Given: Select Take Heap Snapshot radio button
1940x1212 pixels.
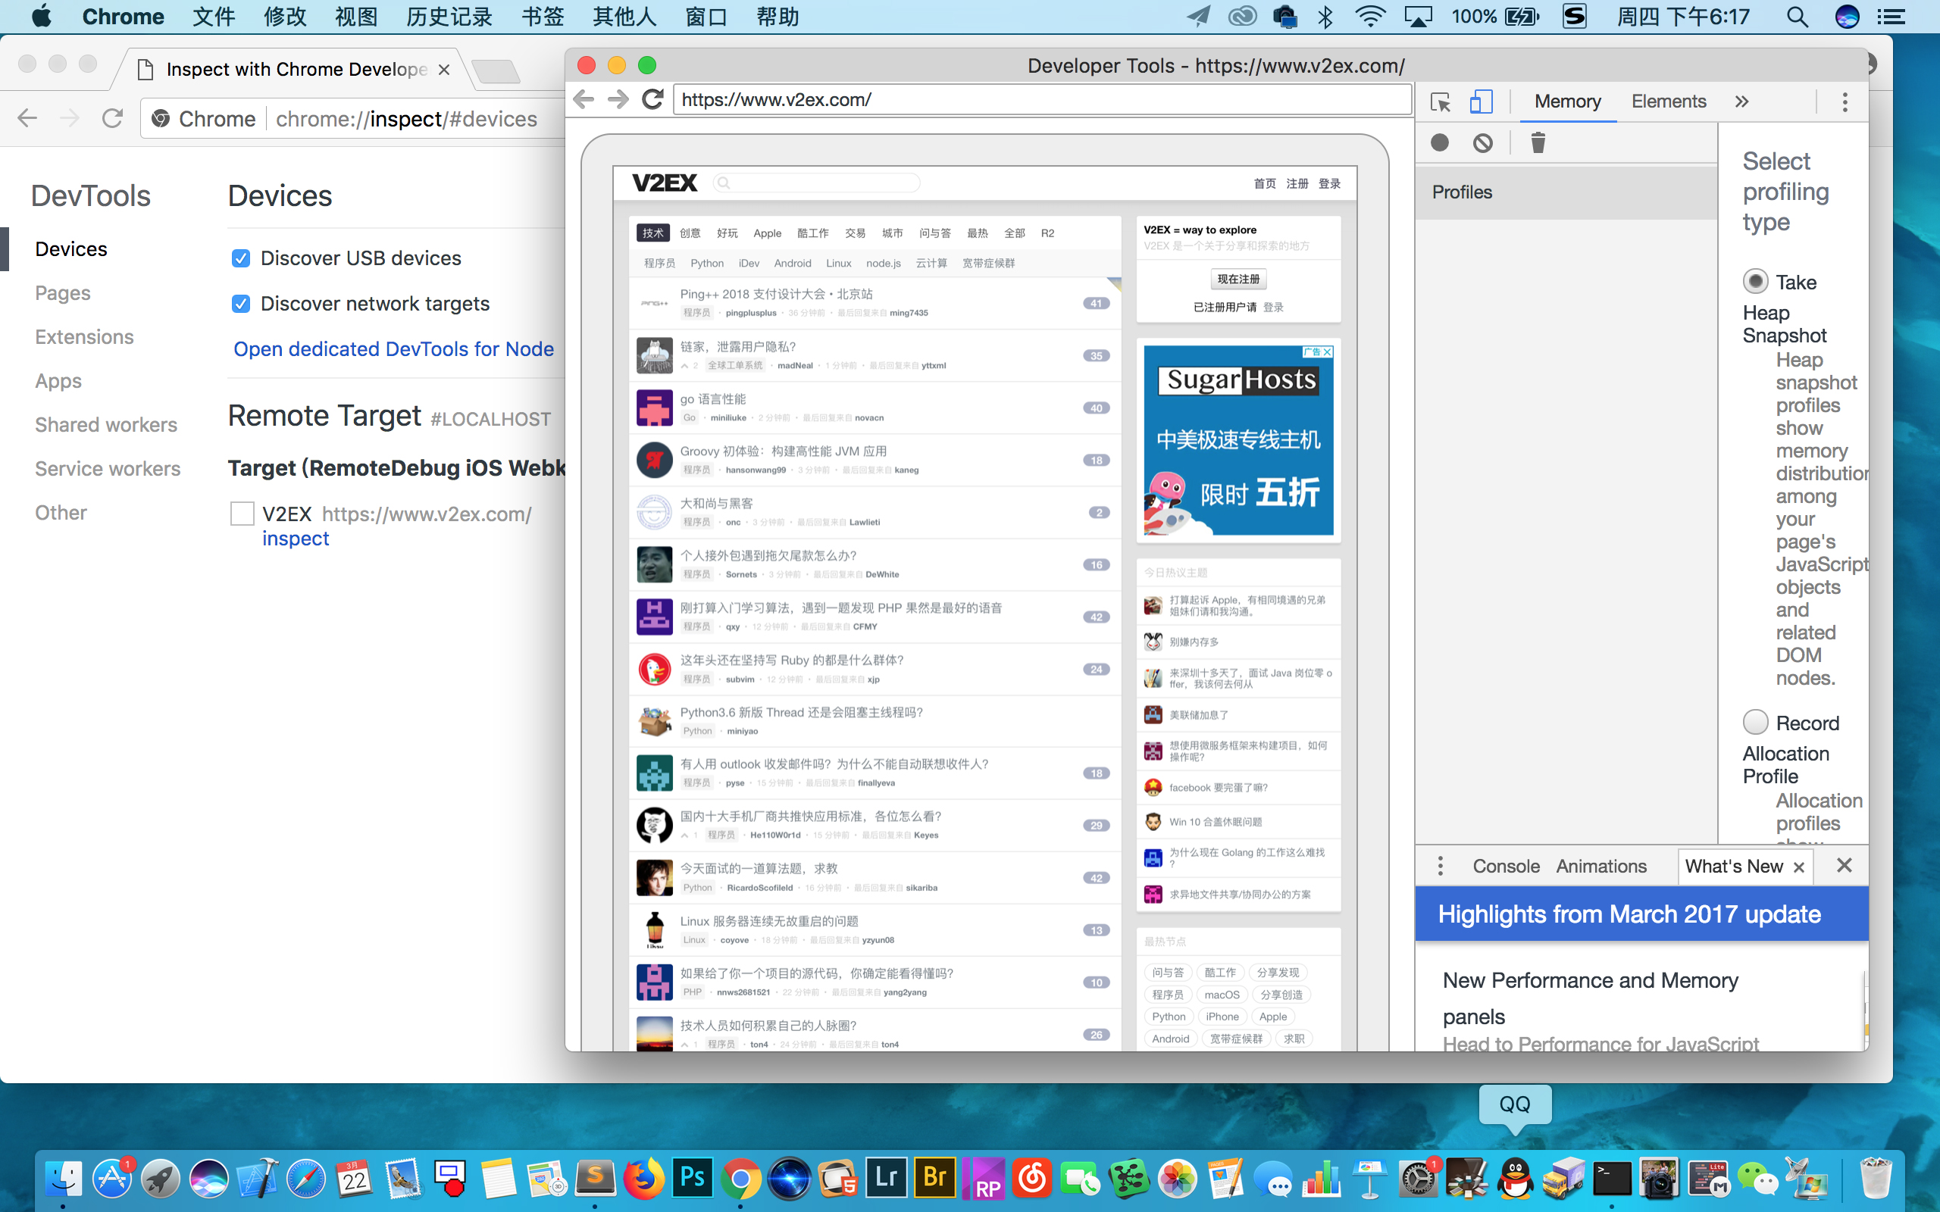Looking at the screenshot, I should coord(1755,281).
